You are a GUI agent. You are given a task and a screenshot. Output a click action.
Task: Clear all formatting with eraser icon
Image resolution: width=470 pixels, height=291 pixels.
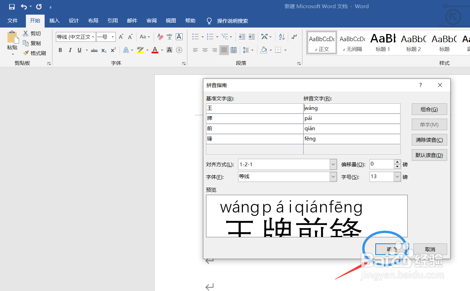pos(160,37)
